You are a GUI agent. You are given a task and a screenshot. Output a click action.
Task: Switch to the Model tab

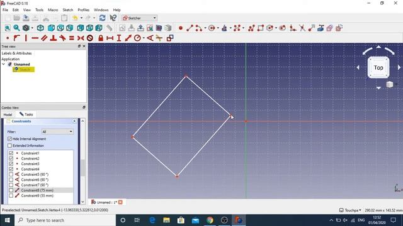tap(8, 114)
